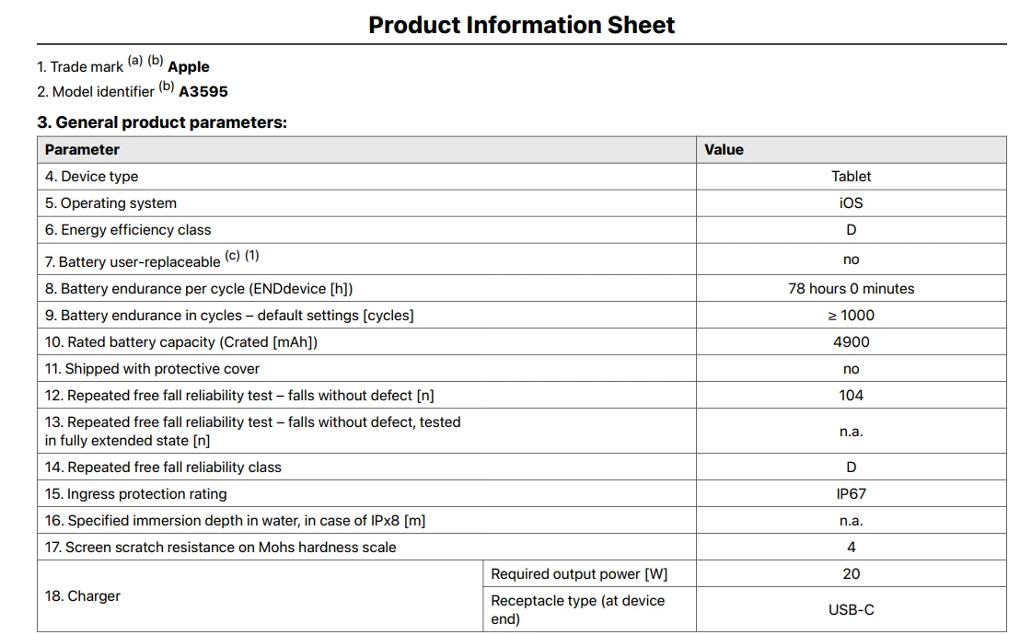The width and height of the screenshot is (1020, 635).
Task: Click the Parameter column header
Action: coord(82,150)
